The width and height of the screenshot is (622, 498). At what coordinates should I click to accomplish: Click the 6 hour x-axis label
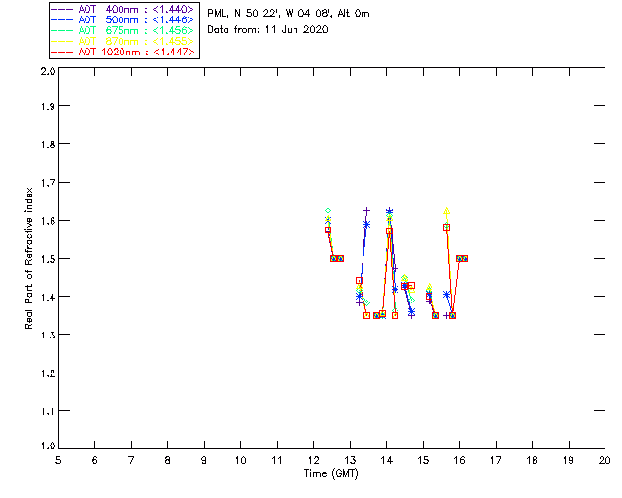95,460
